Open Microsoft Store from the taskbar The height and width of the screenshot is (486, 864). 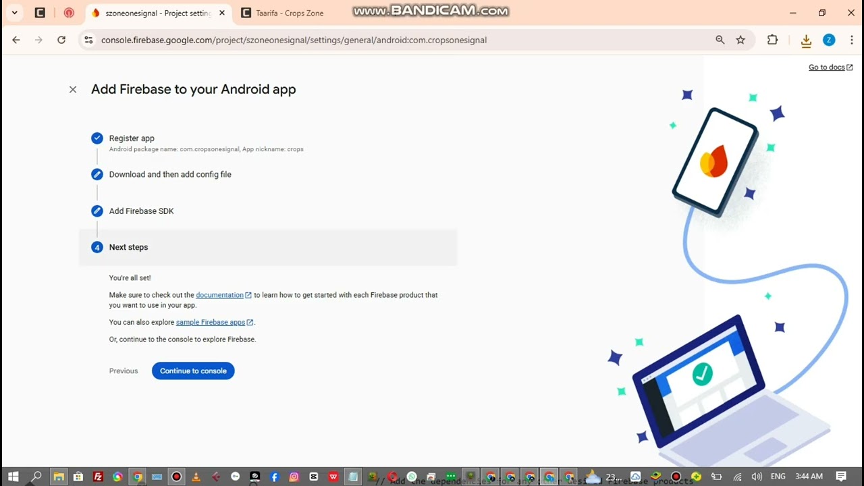78,477
